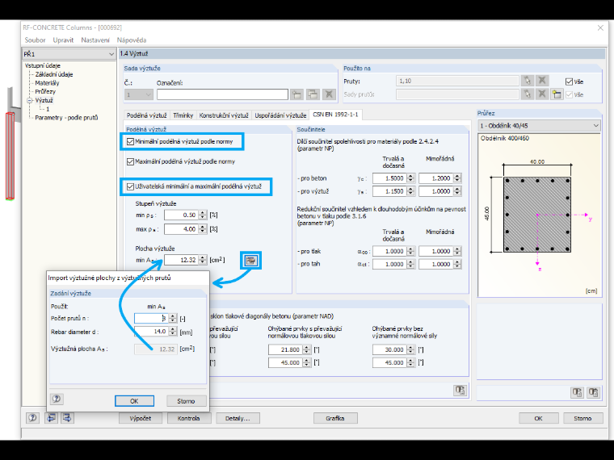Click the Grafika button
The image size is (614, 460).
click(335, 418)
